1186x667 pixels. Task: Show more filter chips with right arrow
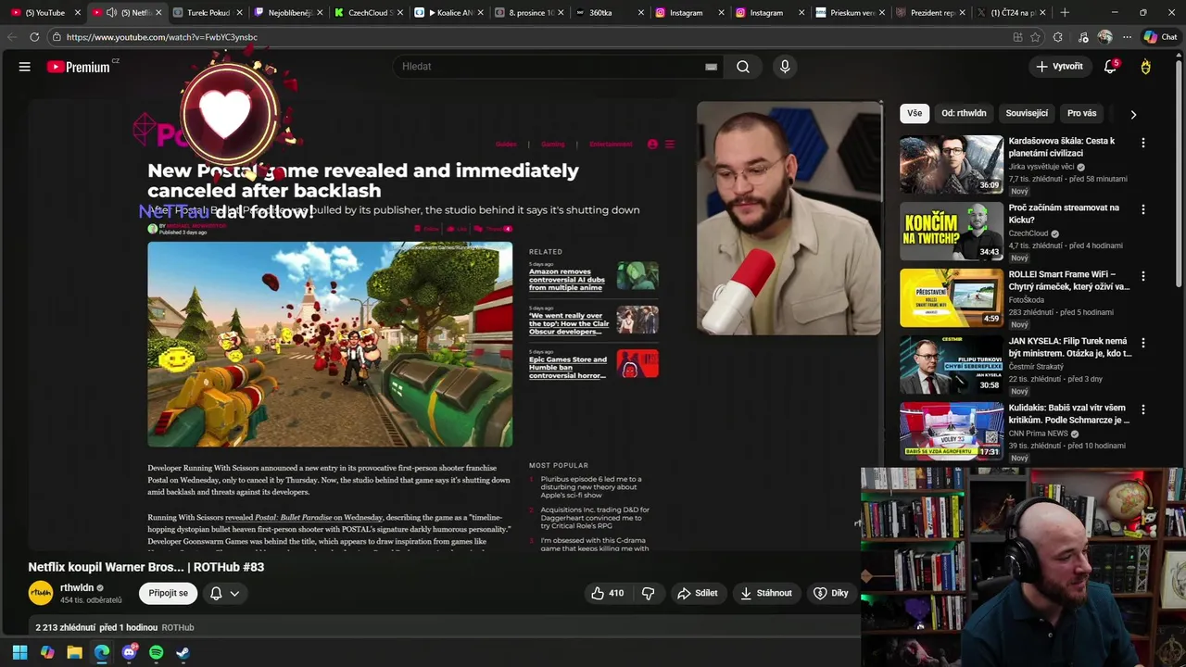tap(1133, 114)
